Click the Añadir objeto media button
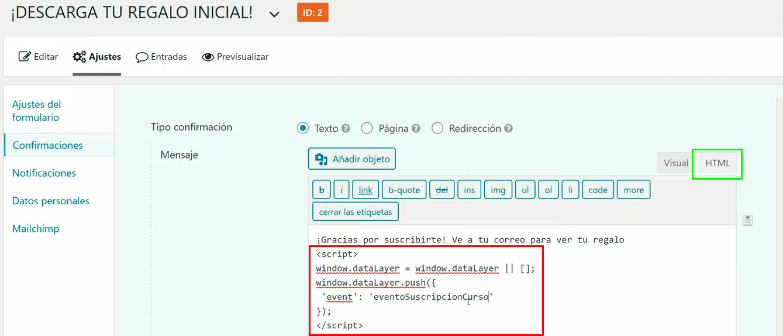 pos(352,159)
